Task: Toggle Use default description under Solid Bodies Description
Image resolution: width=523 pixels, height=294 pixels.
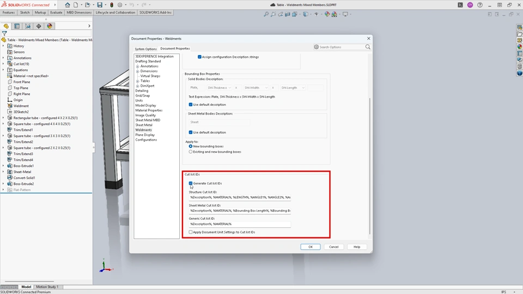Action: 191,105
